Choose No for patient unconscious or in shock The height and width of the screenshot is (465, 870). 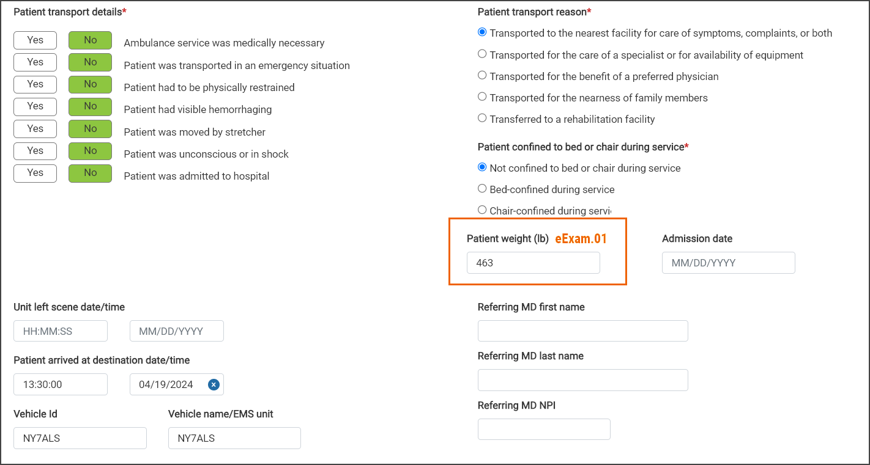point(90,151)
